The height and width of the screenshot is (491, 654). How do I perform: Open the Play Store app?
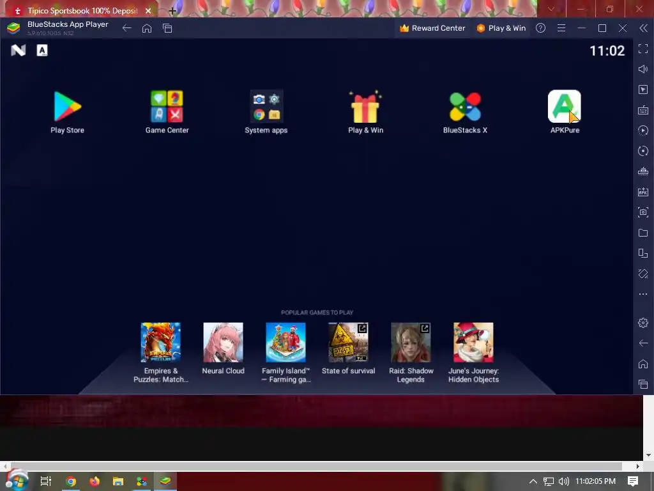[x=67, y=107]
